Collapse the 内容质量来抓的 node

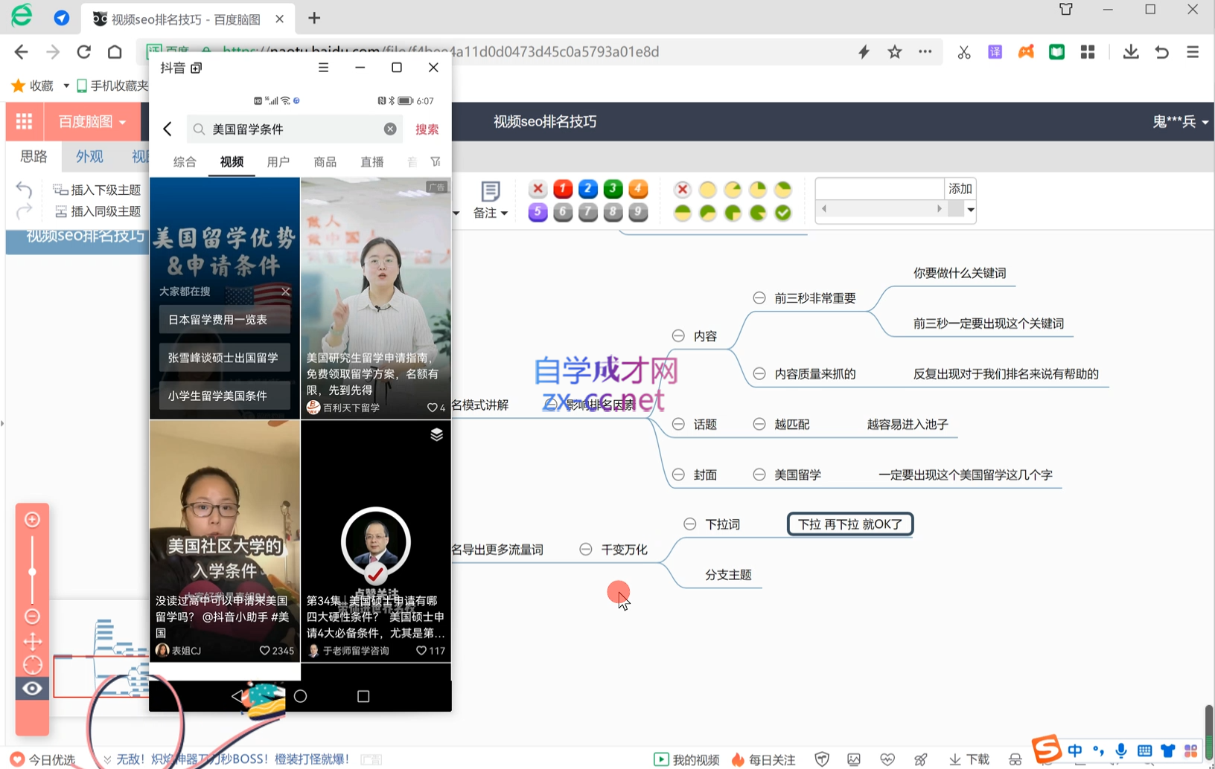[759, 373]
